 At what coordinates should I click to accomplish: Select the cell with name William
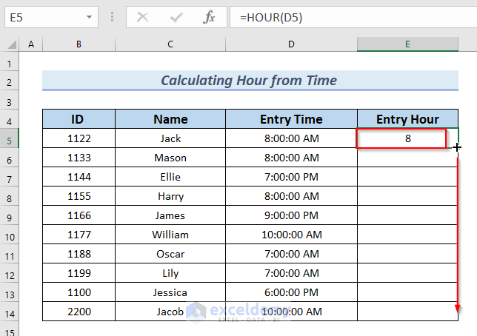pos(170,235)
